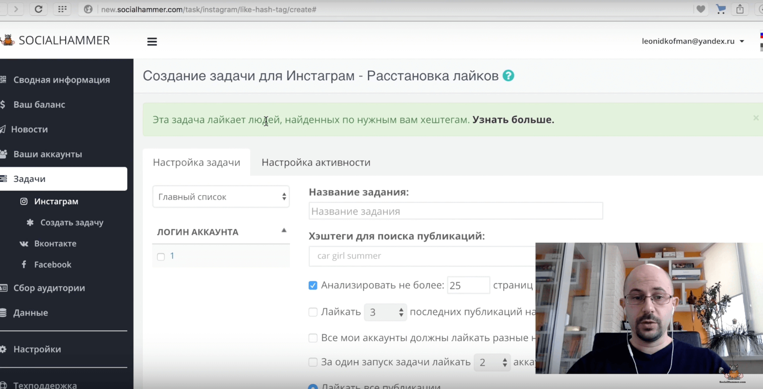Click the 'Узнать больше' link
The width and height of the screenshot is (763, 389).
click(x=513, y=119)
